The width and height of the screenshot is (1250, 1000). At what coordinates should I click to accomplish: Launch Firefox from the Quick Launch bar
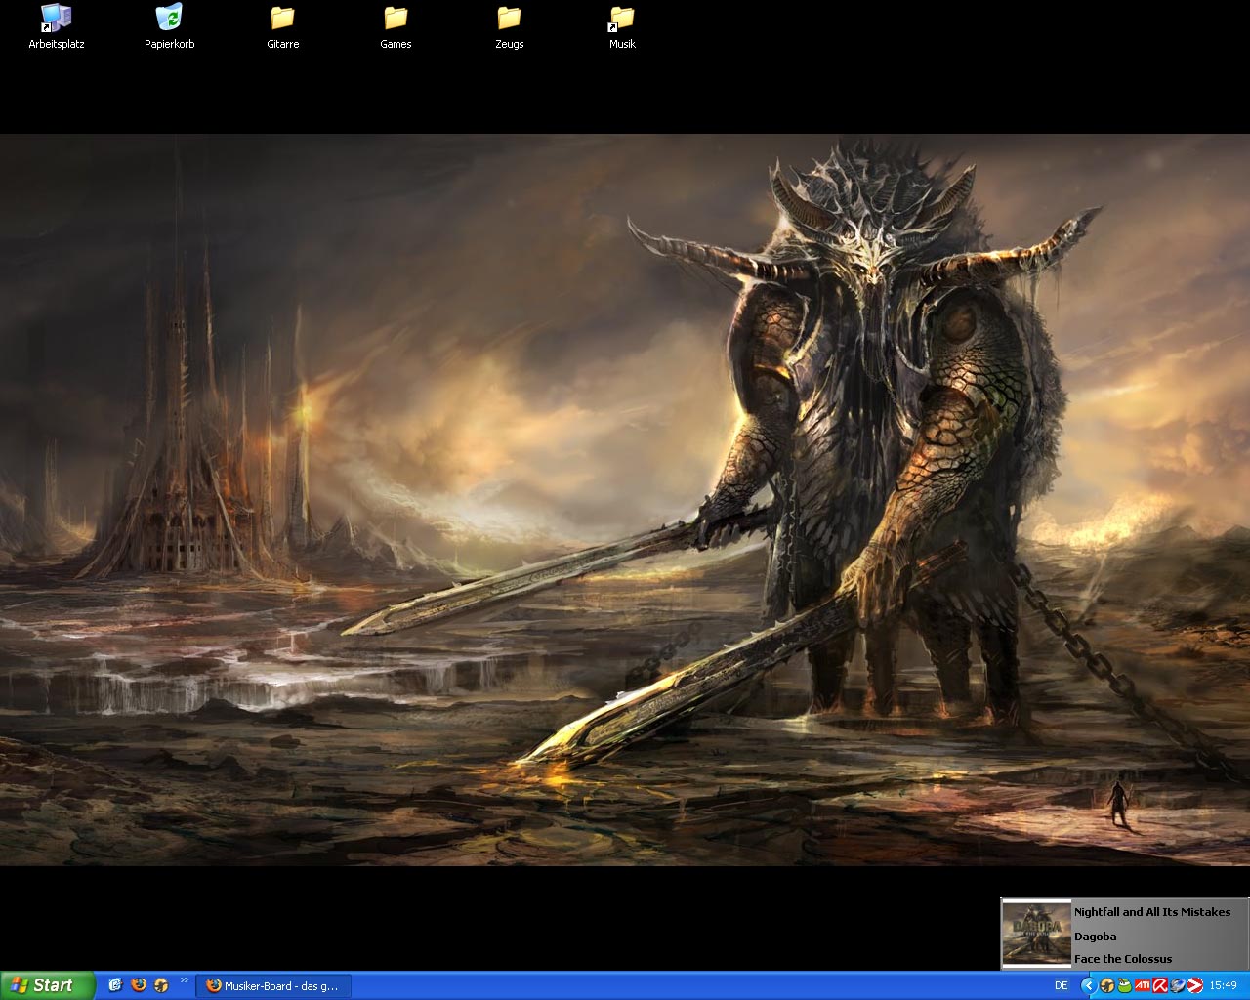pos(139,985)
